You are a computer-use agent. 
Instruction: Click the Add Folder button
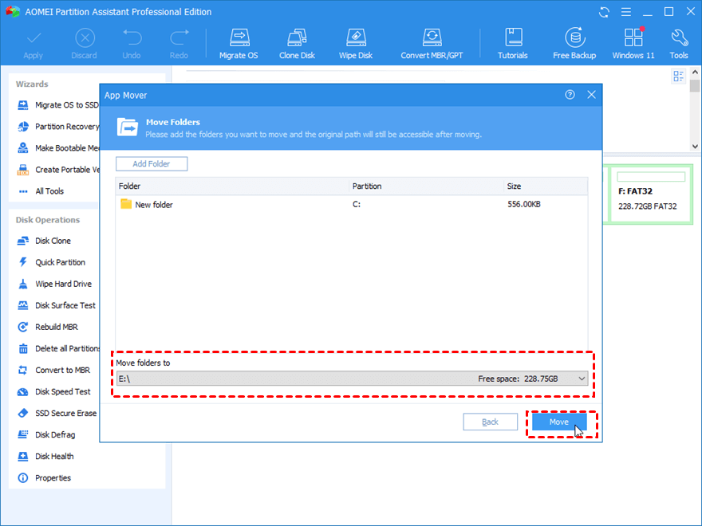coord(152,163)
